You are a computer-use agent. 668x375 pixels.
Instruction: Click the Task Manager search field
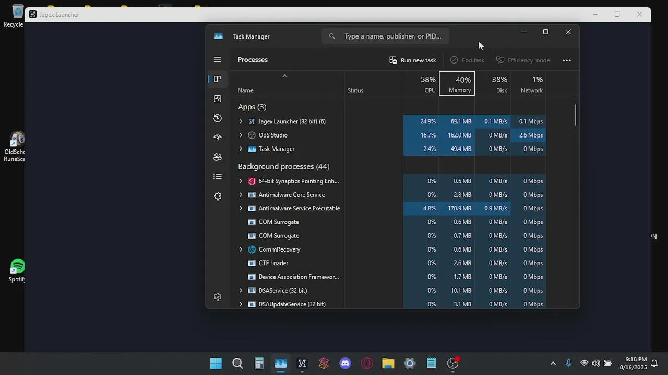coord(385,36)
